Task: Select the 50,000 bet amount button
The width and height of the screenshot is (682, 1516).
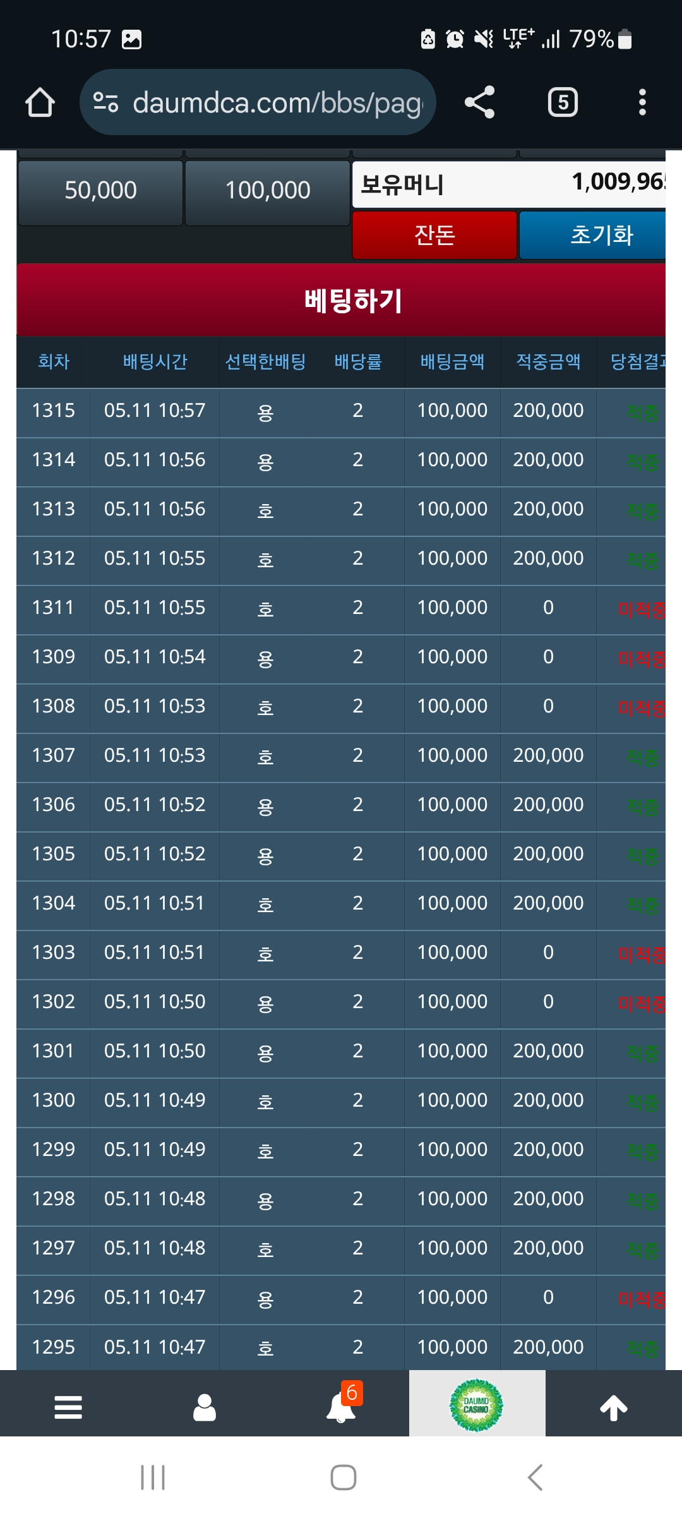Action: (100, 192)
